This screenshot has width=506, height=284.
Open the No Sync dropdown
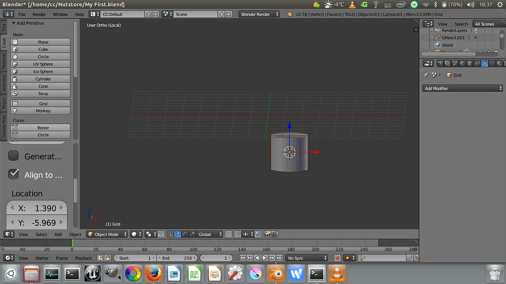306,258
